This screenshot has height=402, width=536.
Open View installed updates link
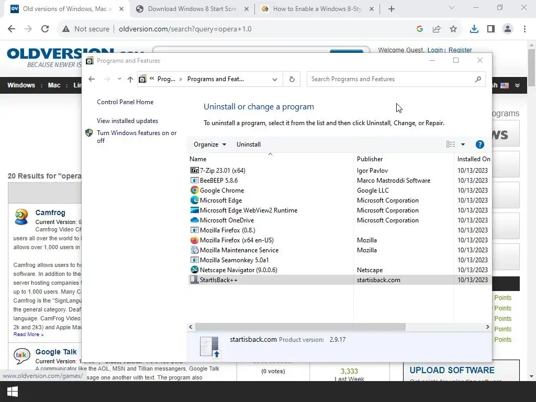point(128,121)
